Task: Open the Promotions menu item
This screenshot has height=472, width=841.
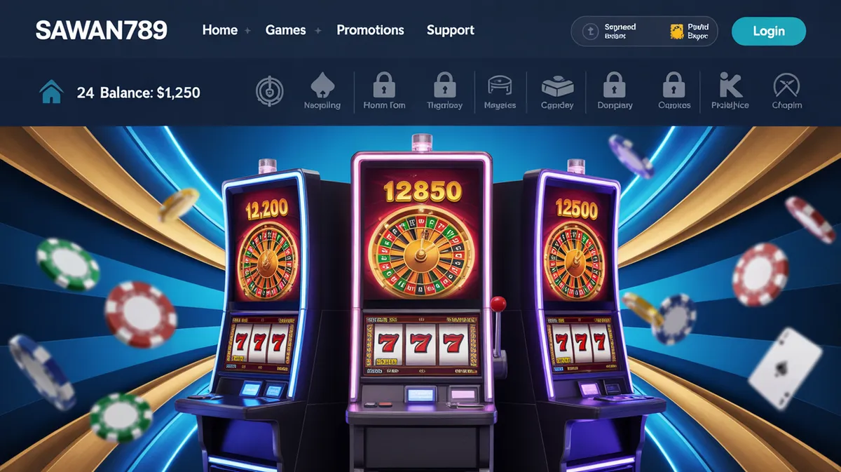Action: tap(370, 30)
